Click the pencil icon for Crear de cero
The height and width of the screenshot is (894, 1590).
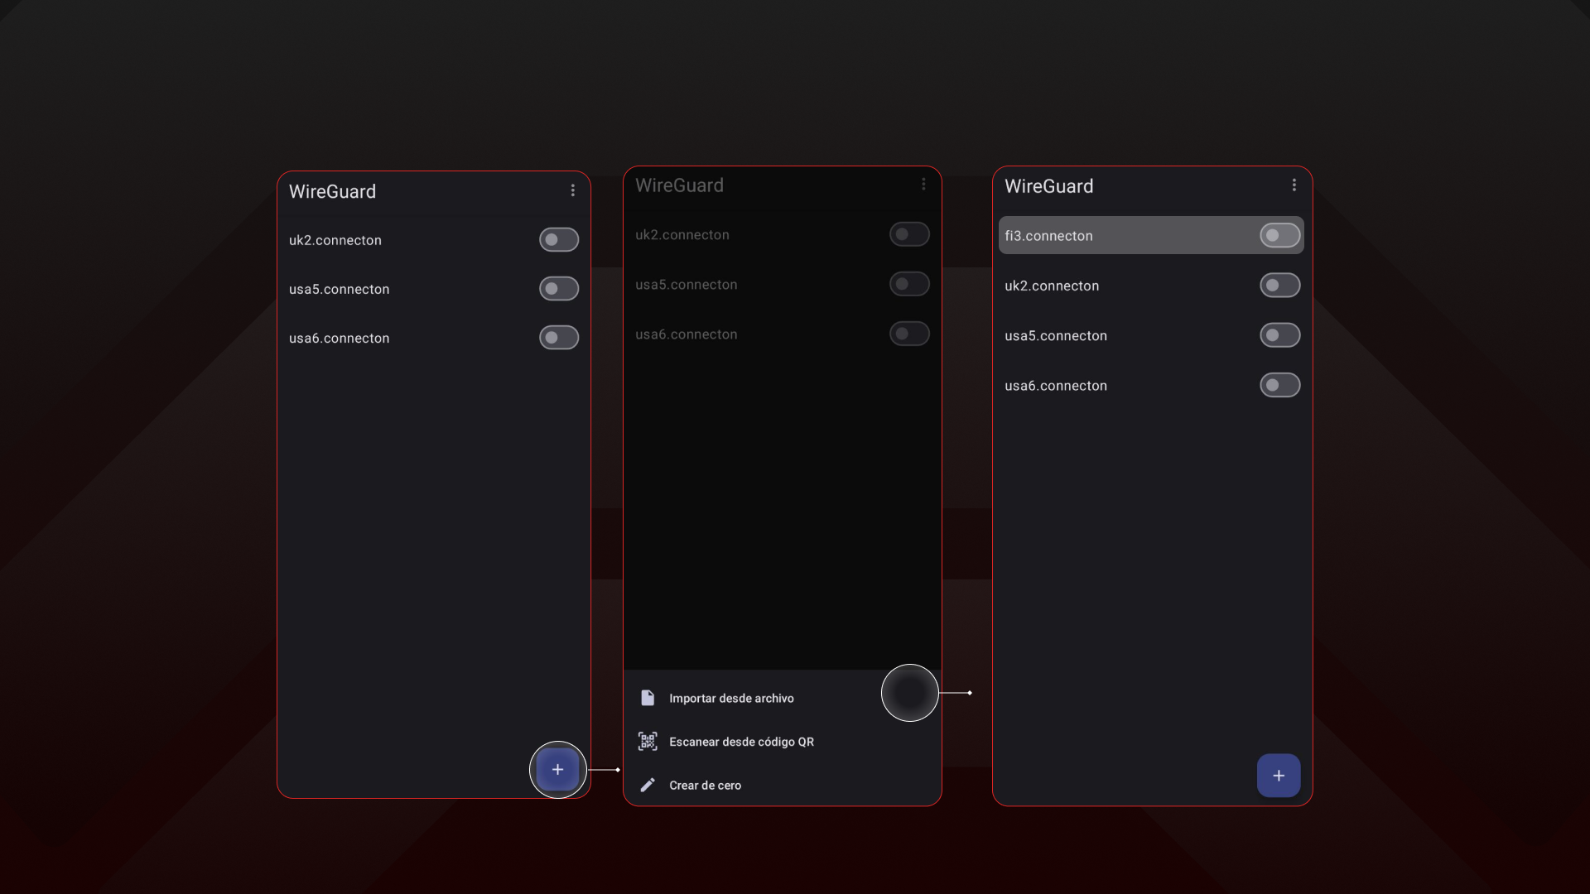click(648, 785)
